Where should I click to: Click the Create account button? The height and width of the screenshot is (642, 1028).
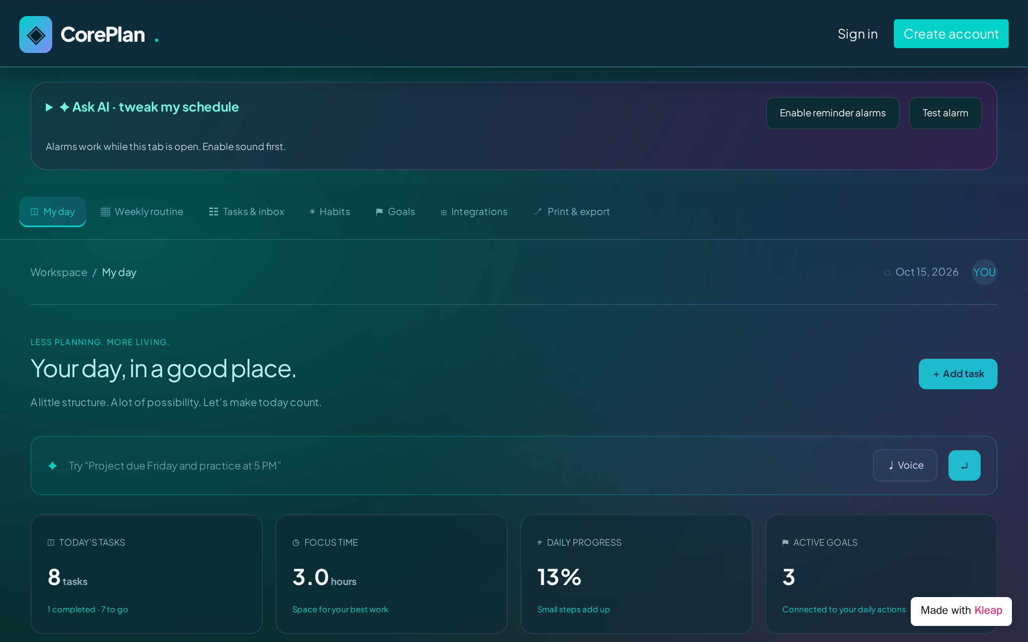(x=950, y=34)
